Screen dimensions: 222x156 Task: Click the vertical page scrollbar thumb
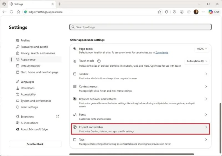[x=220, y=128]
